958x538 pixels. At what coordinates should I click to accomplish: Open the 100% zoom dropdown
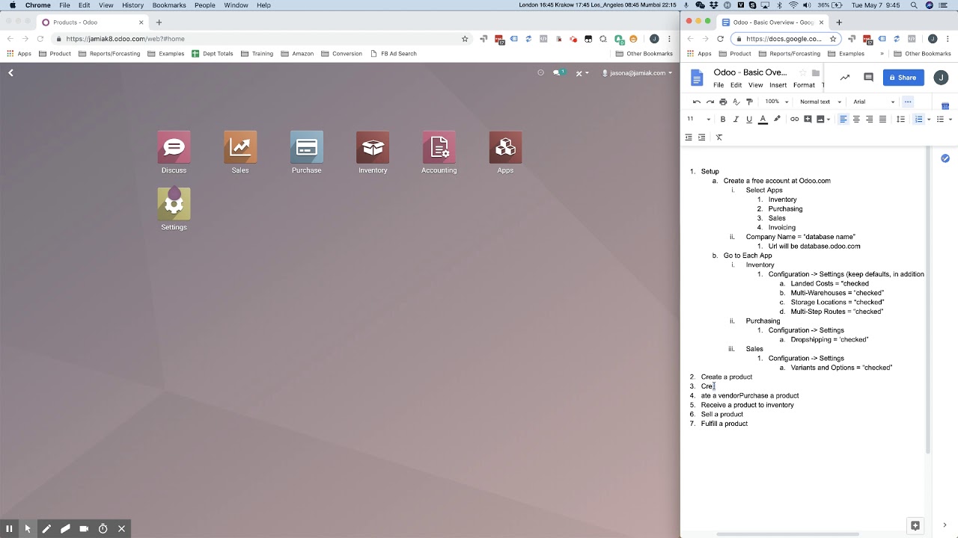(x=777, y=102)
